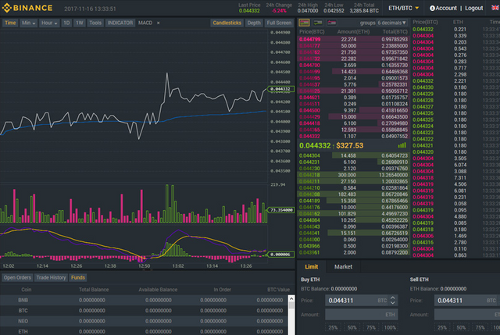500x335 pixels.
Task: Open the Trade History tab
Action: click(x=51, y=278)
